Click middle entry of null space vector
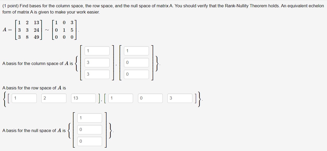327x151 pixels. [x=90, y=130]
